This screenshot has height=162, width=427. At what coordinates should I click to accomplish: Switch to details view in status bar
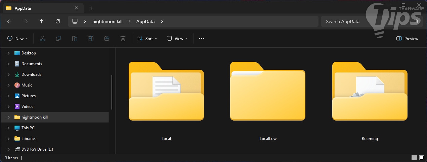414,158
